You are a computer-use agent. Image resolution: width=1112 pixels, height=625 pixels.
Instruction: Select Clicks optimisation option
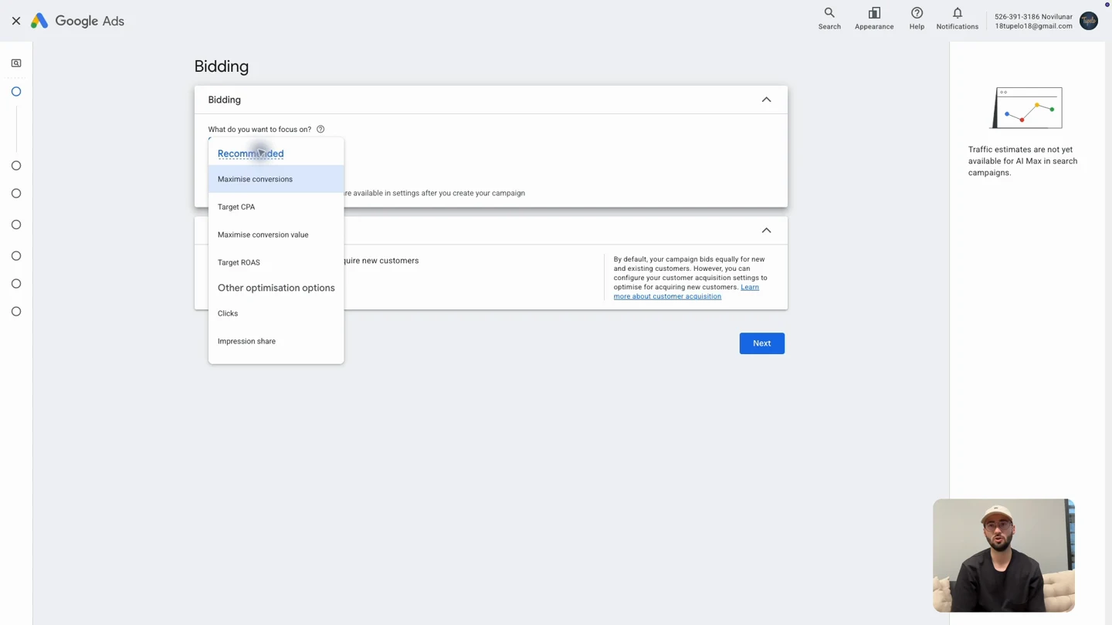276,313
